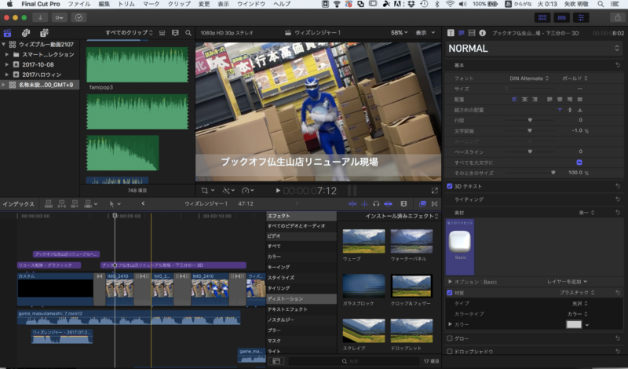Toggle the Browser show/hide button
The image size is (628, 369).
coord(542,17)
